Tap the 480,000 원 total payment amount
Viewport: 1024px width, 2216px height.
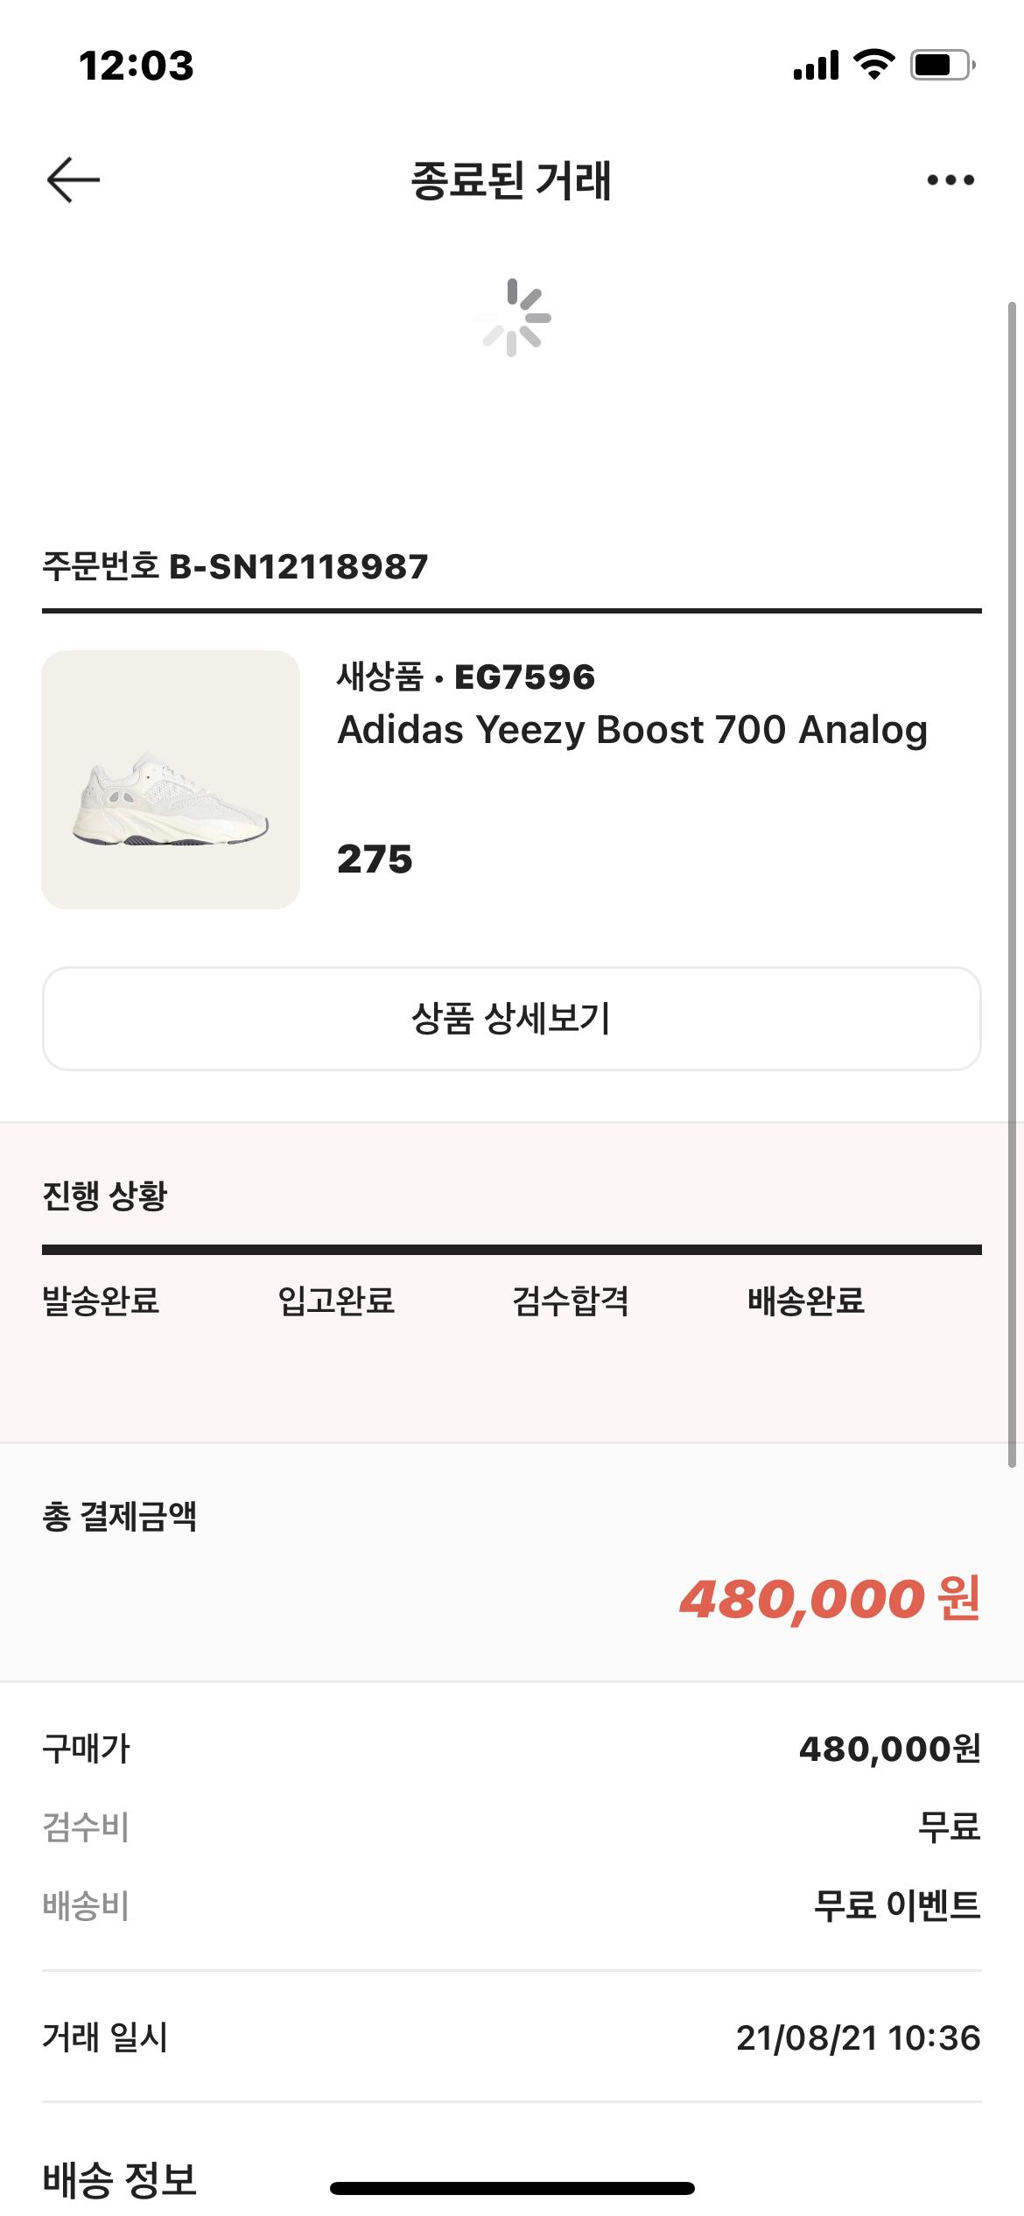click(x=829, y=1599)
